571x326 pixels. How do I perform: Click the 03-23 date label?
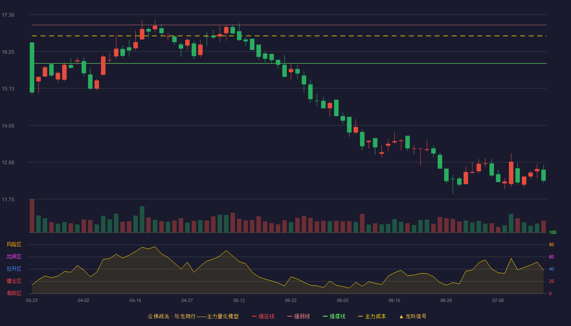click(32, 300)
